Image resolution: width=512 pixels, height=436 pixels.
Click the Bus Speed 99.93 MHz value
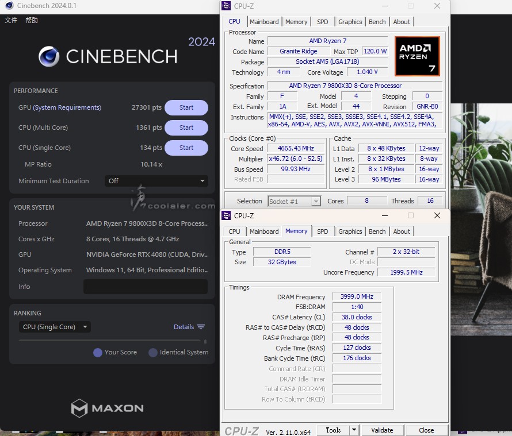pos(296,169)
